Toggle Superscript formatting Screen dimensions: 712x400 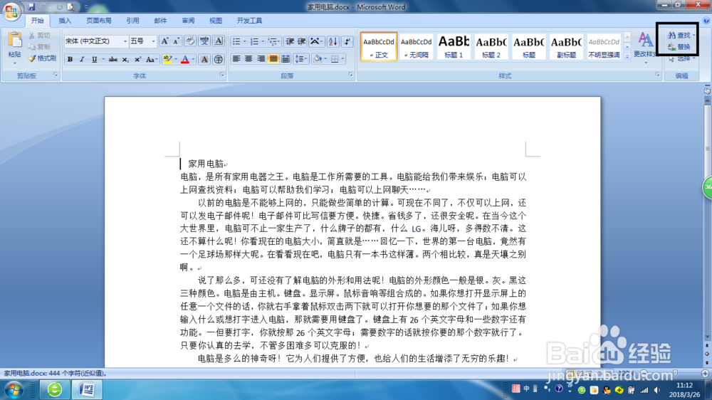tap(137, 60)
